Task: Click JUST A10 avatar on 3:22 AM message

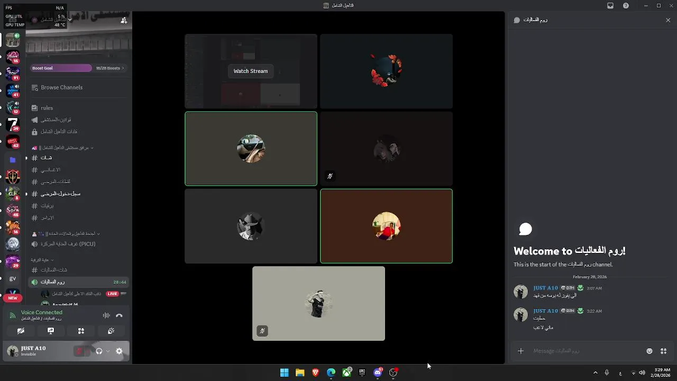Action: pyautogui.click(x=520, y=314)
